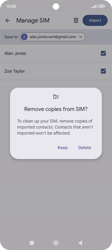This screenshot has height=250, width=112.
Task: Tap the 10:00 clock in status bar
Action: coord(11,7)
